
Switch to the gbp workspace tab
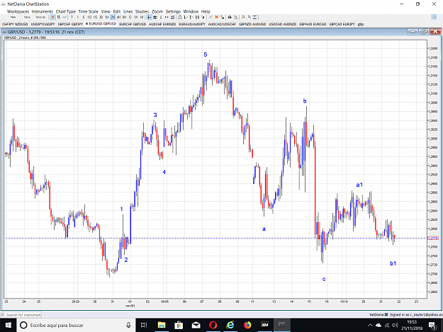pyautogui.click(x=361, y=24)
